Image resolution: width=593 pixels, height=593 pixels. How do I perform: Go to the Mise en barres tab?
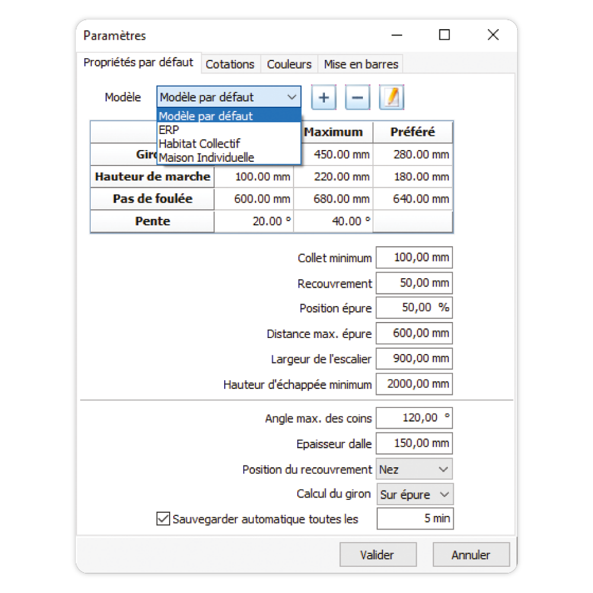point(361,65)
